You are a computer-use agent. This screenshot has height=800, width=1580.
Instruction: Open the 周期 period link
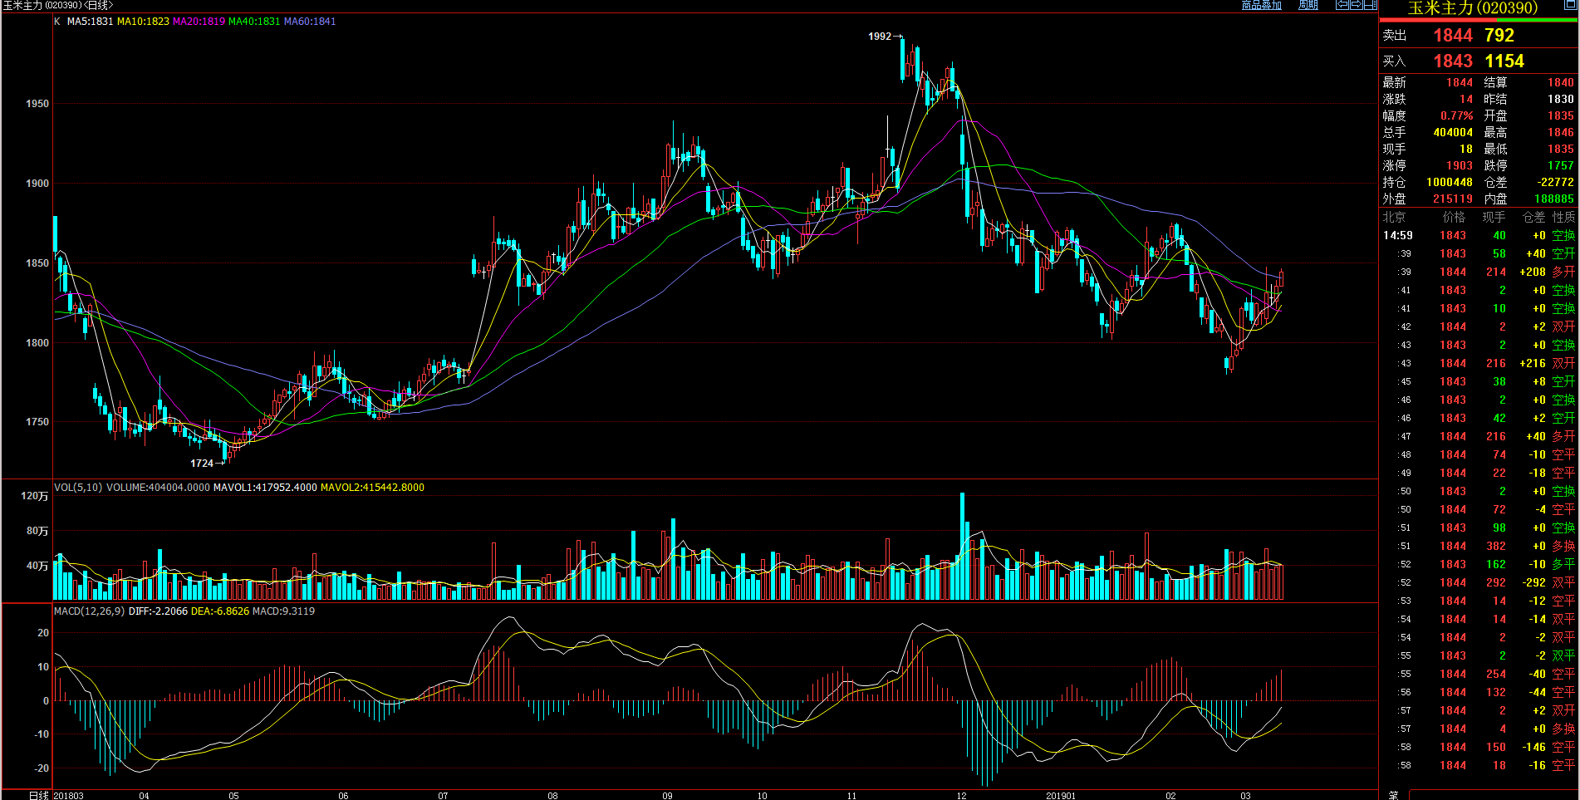(1308, 5)
